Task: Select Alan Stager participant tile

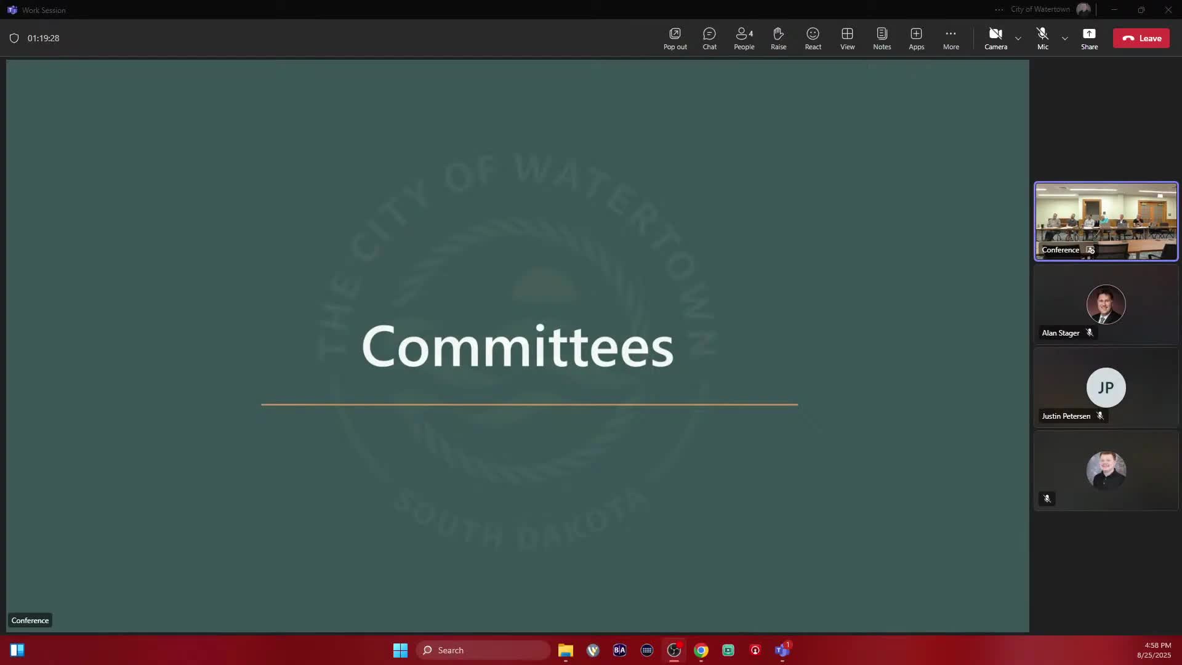Action: [1106, 305]
